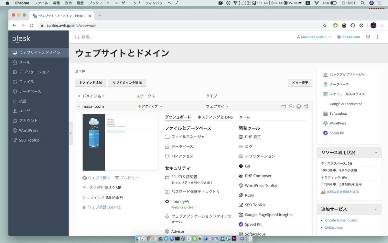Collapse the 追加サービス panel
Viewport: 388px width, 243px height.
tap(376, 209)
